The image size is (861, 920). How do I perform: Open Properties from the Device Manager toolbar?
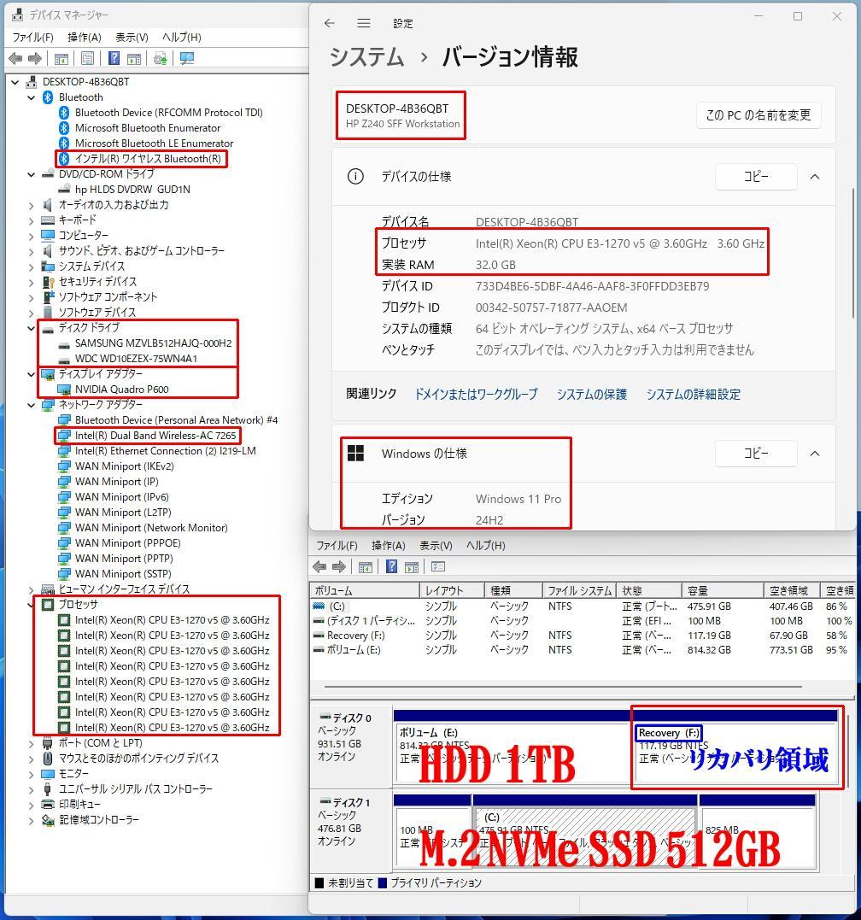(x=87, y=58)
